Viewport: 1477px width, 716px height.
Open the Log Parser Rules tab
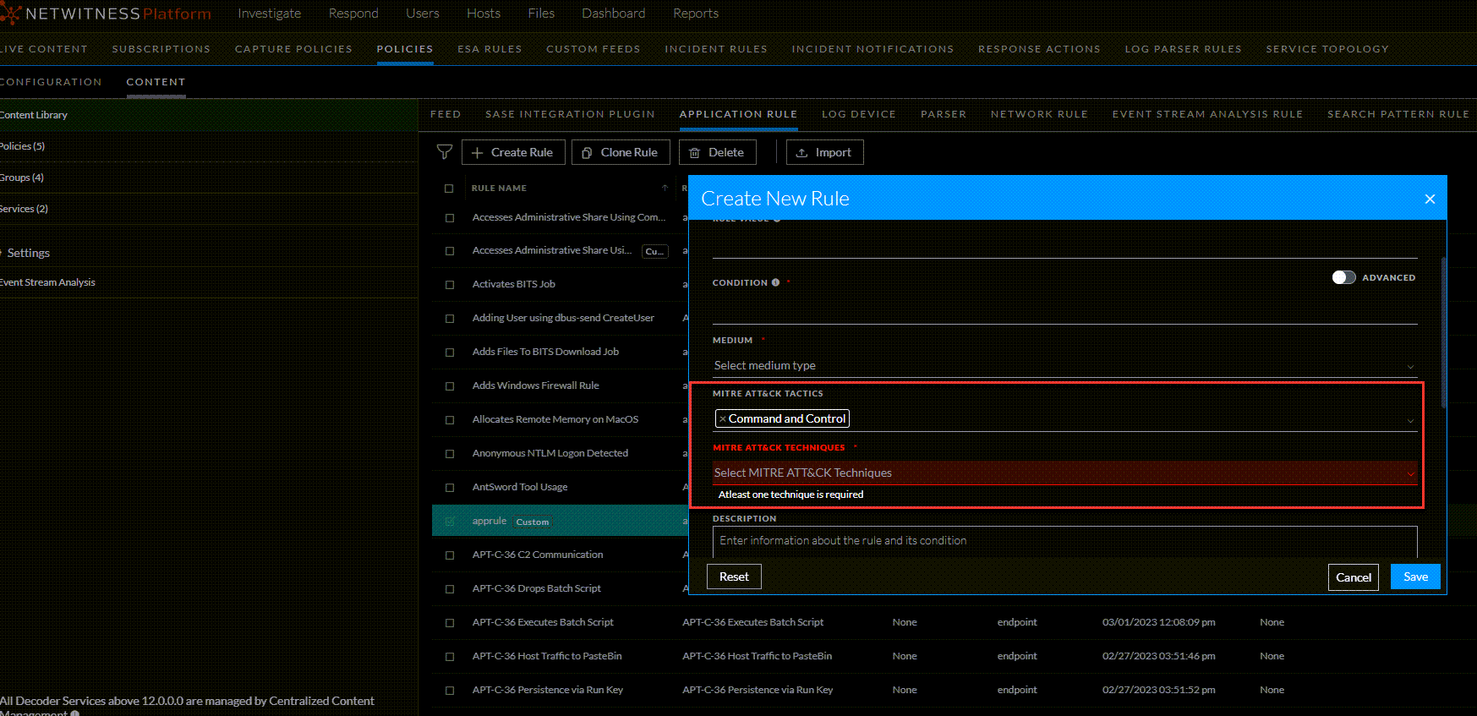point(1183,49)
